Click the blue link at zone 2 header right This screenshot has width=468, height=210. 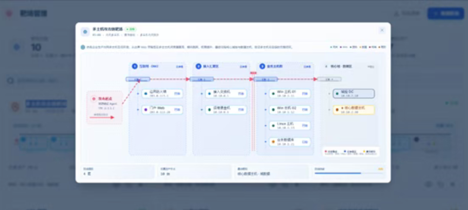(243, 66)
